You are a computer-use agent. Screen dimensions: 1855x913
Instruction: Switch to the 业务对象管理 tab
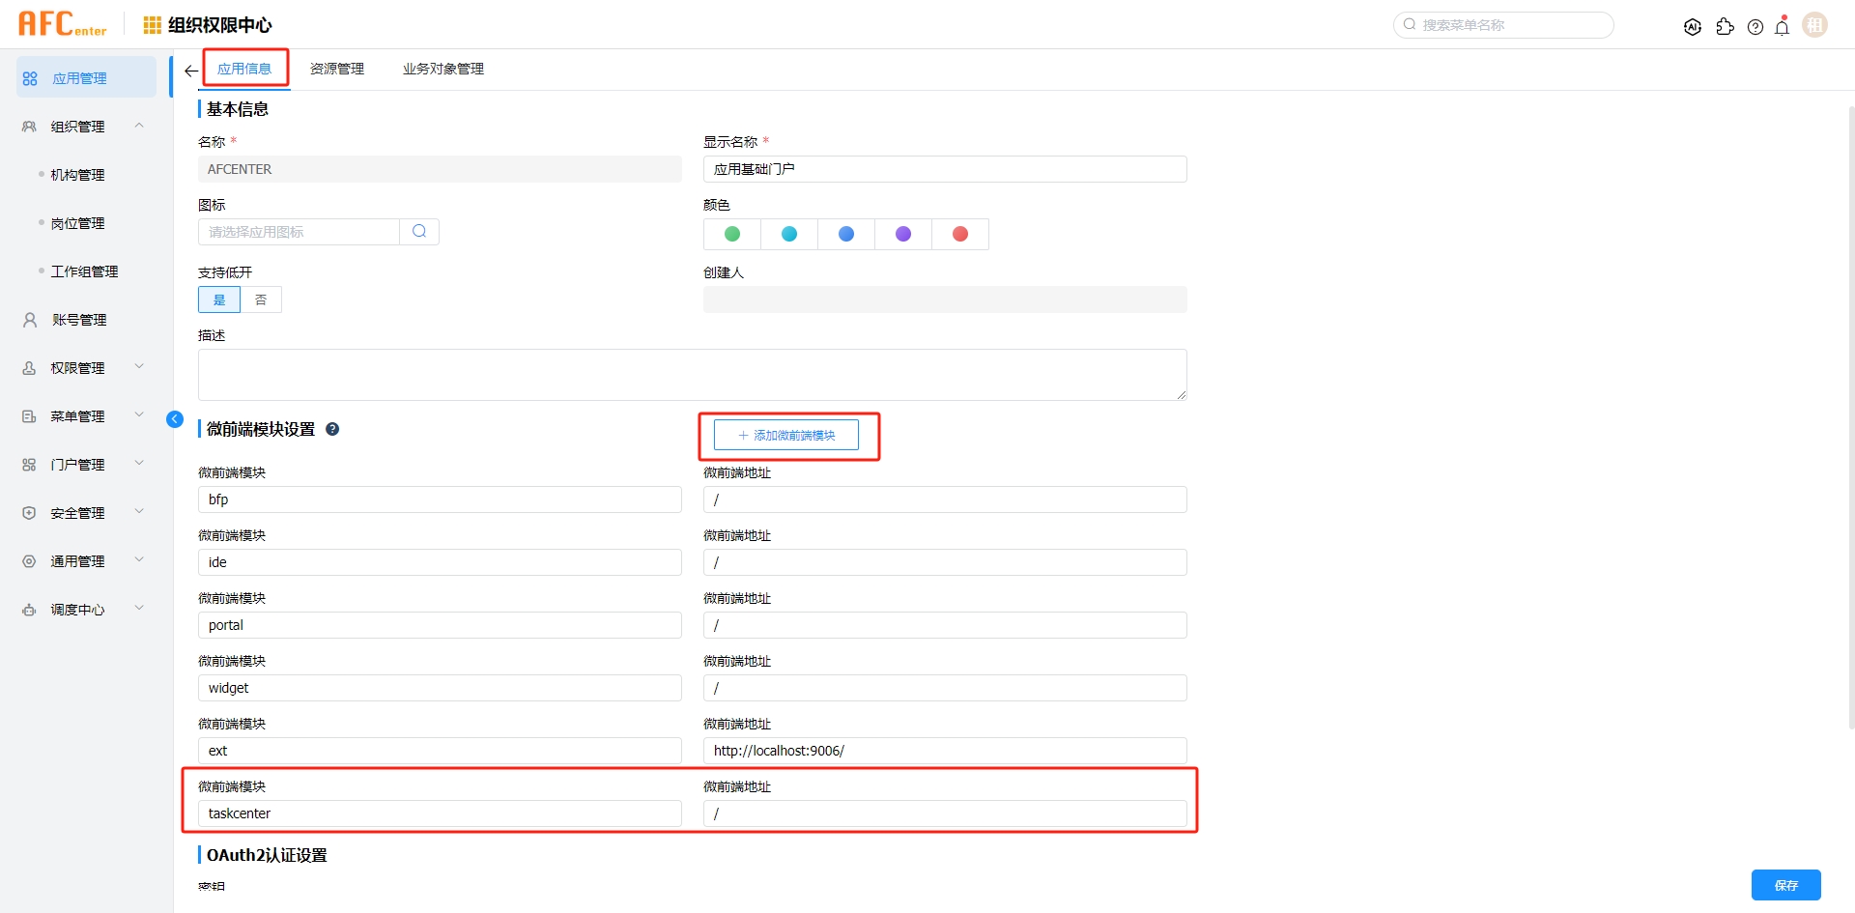pos(443,69)
